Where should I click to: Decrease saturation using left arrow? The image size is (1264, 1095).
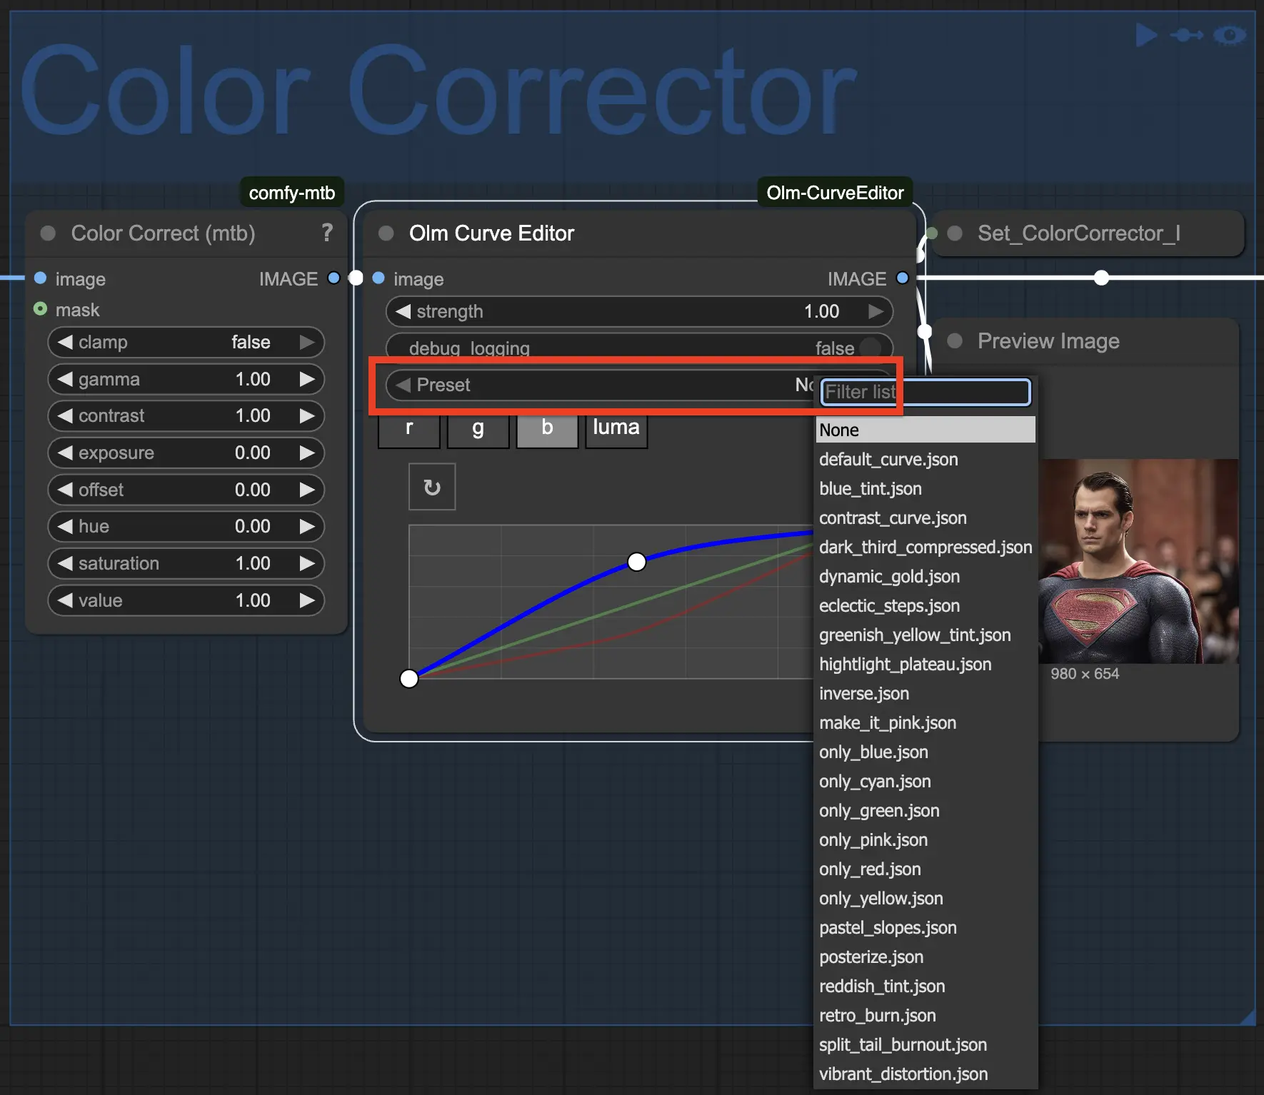(66, 563)
